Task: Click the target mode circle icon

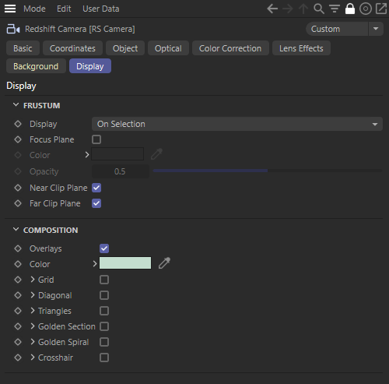Action: pyautogui.click(x=366, y=9)
